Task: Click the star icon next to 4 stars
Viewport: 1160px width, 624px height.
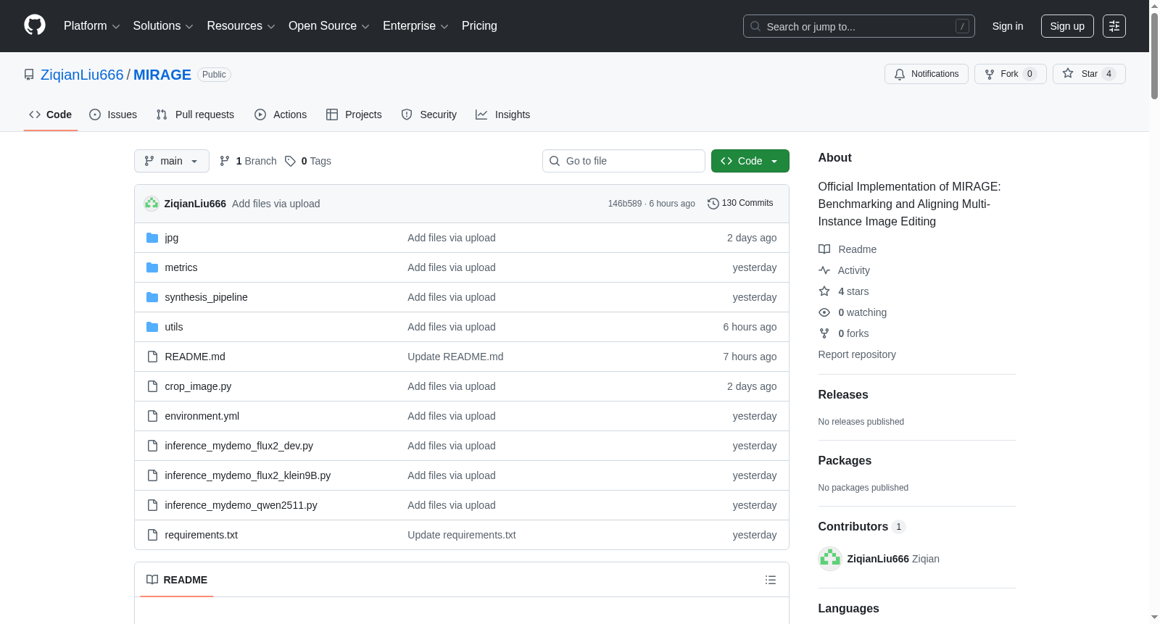Action: click(824, 291)
